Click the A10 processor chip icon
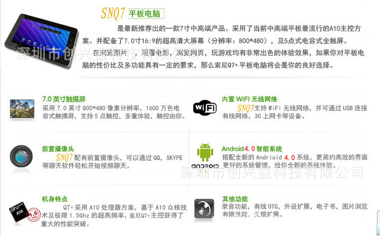The image size is (380, 236). pos(19,212)
